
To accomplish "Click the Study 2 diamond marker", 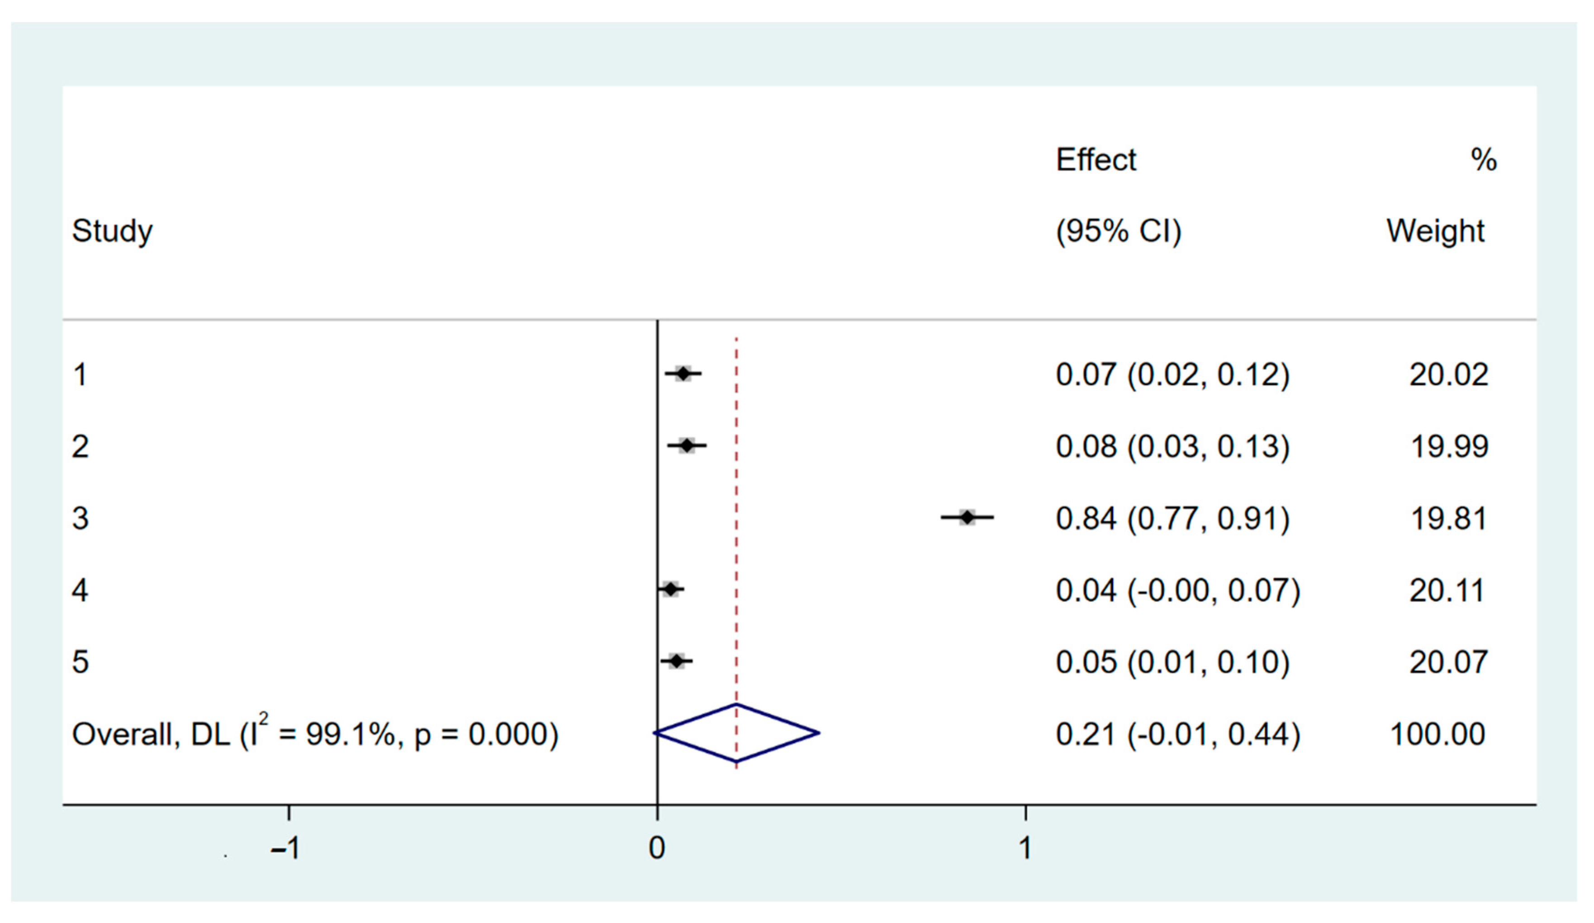I will [687, 446].
